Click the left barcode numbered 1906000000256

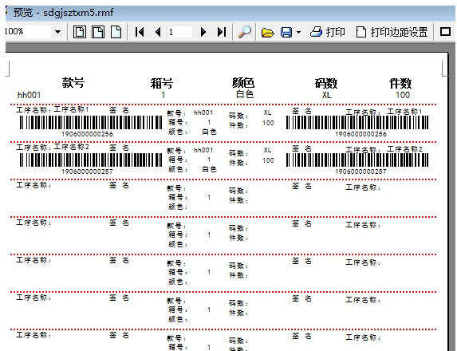pos(91,122)
